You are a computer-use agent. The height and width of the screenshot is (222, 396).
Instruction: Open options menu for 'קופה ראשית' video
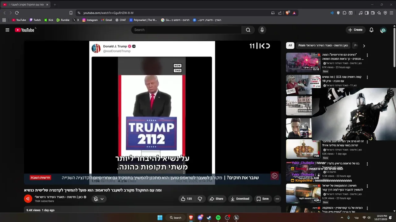click(x=367, y=77)
